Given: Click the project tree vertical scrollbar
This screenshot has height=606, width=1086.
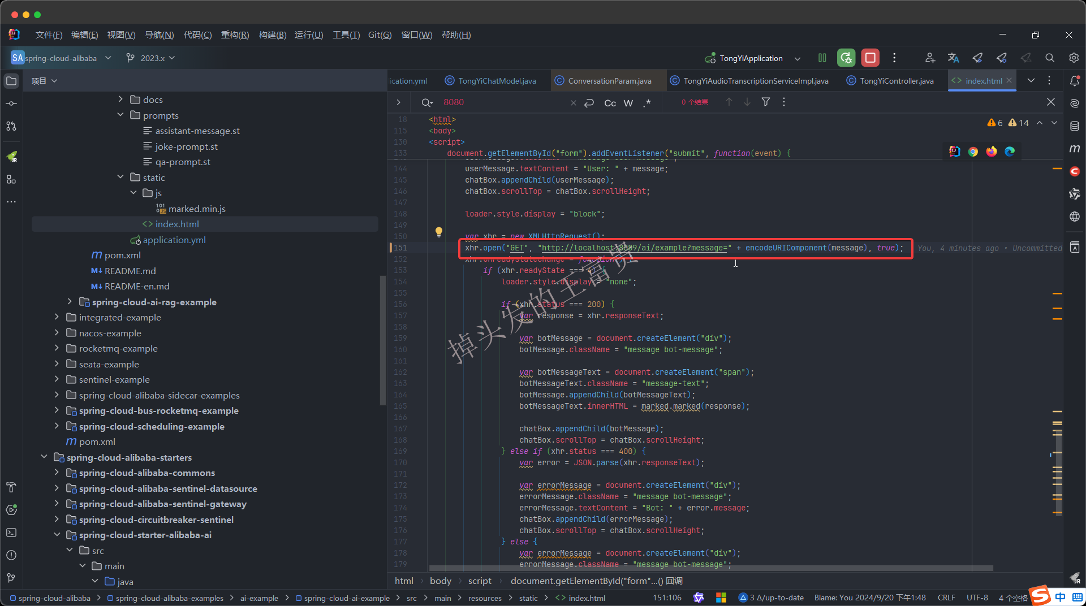Looking at the screenshot, I should tap(383, 339).
